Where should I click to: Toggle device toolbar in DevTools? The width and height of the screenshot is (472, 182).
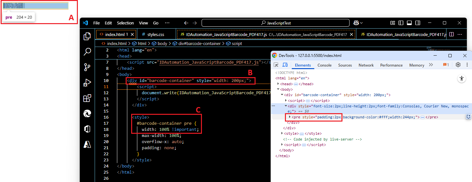[x=285, y=65]
